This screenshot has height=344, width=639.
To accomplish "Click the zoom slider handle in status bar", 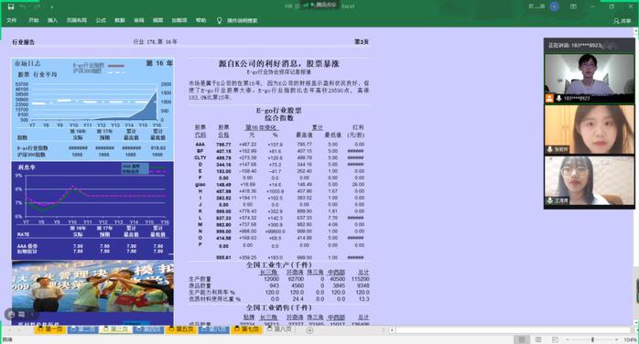I will pos(592,339).
